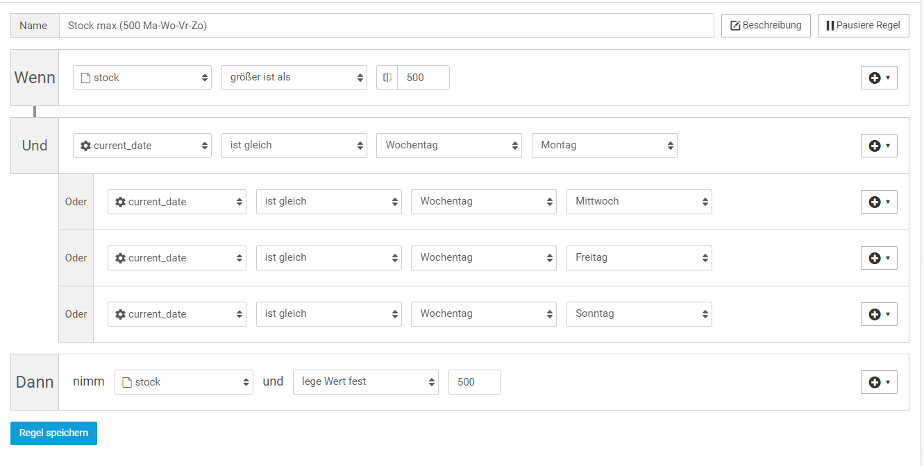Click the Und label
This screenshot has height=466, width=924.
pyautogui.click(x=35, y=146)
